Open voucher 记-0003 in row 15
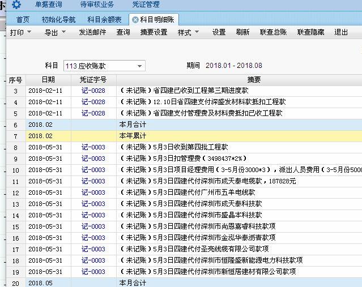The image size is (362, 287). (93, 226)
